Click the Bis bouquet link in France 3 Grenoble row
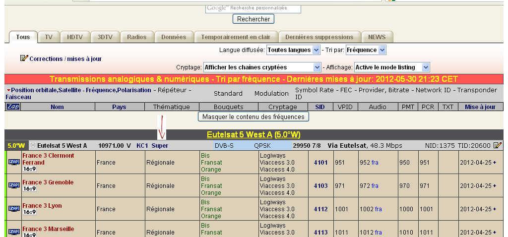The width and height of the screenshot is (508, 237). [205, 179]
